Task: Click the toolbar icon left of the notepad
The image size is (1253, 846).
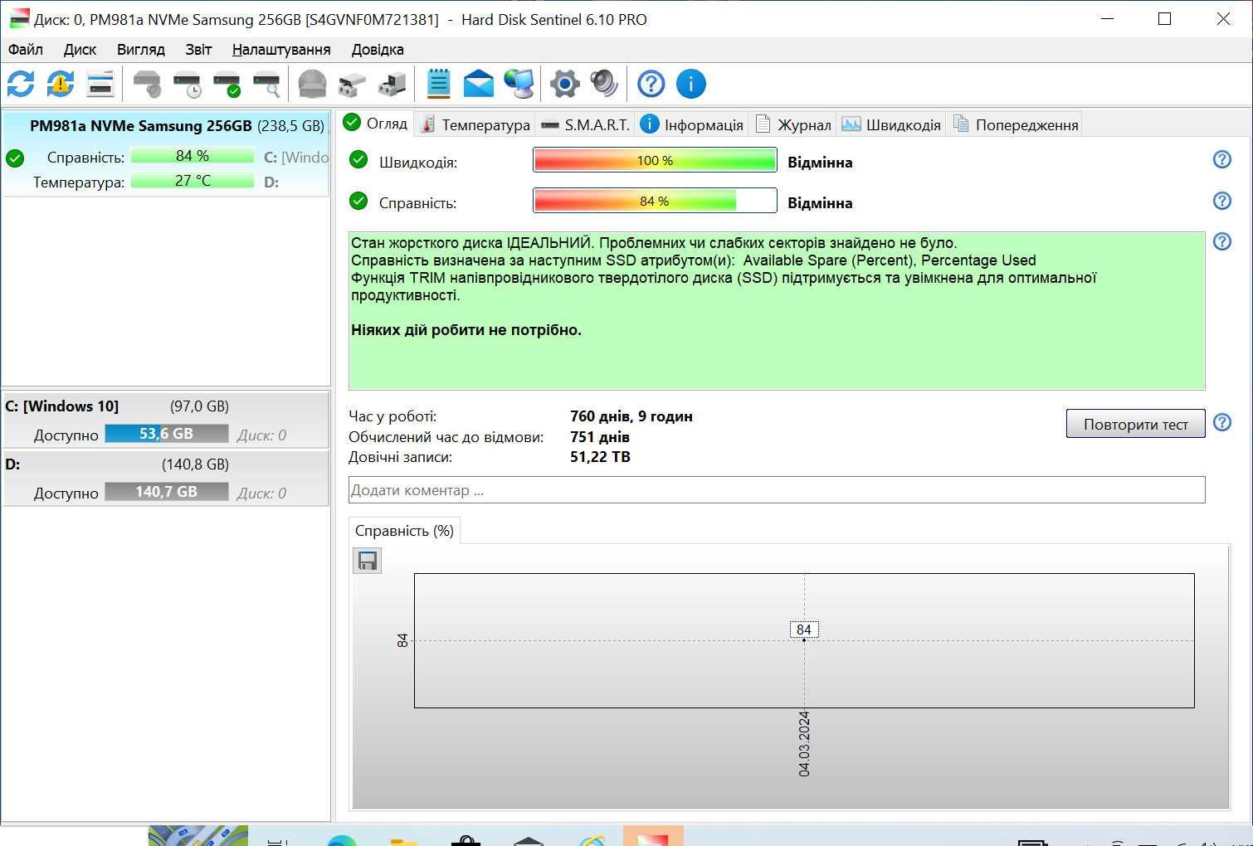Action: pos(392,84)
